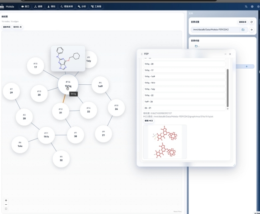Go to directory with arrow button
The image size is (260, 214).
252,30
